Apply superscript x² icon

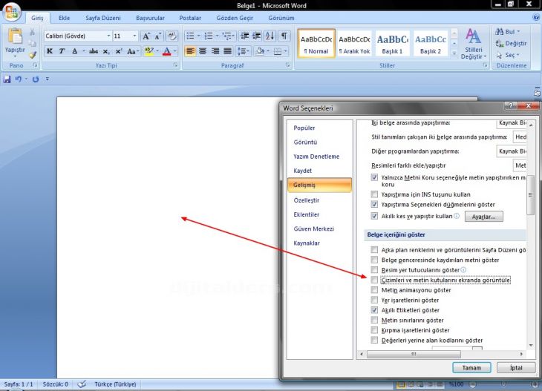point(118,51)
